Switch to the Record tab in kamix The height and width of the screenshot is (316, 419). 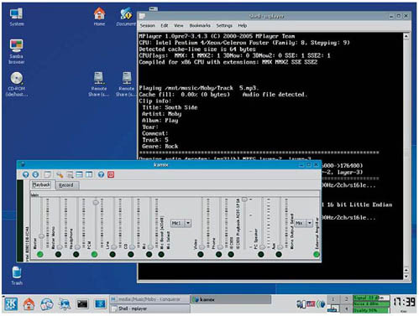[x=66, y=185]
